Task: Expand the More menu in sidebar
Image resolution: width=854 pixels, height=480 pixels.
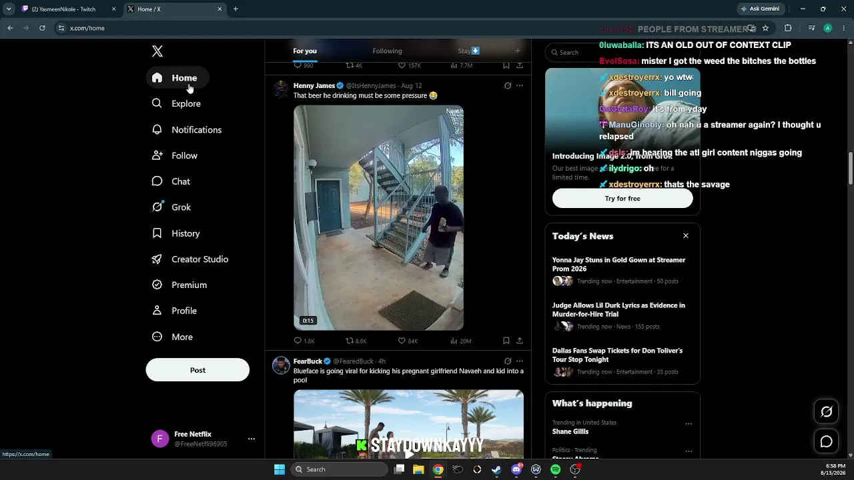Action: click(x=172, y=337)
